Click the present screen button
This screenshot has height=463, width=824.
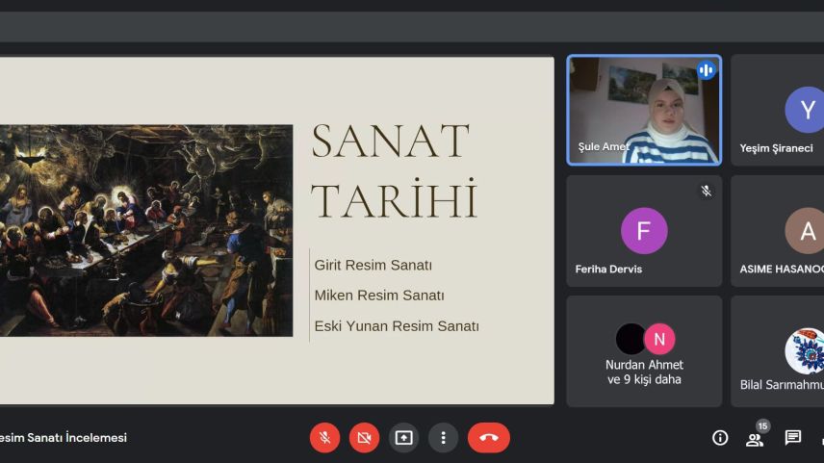403,438
